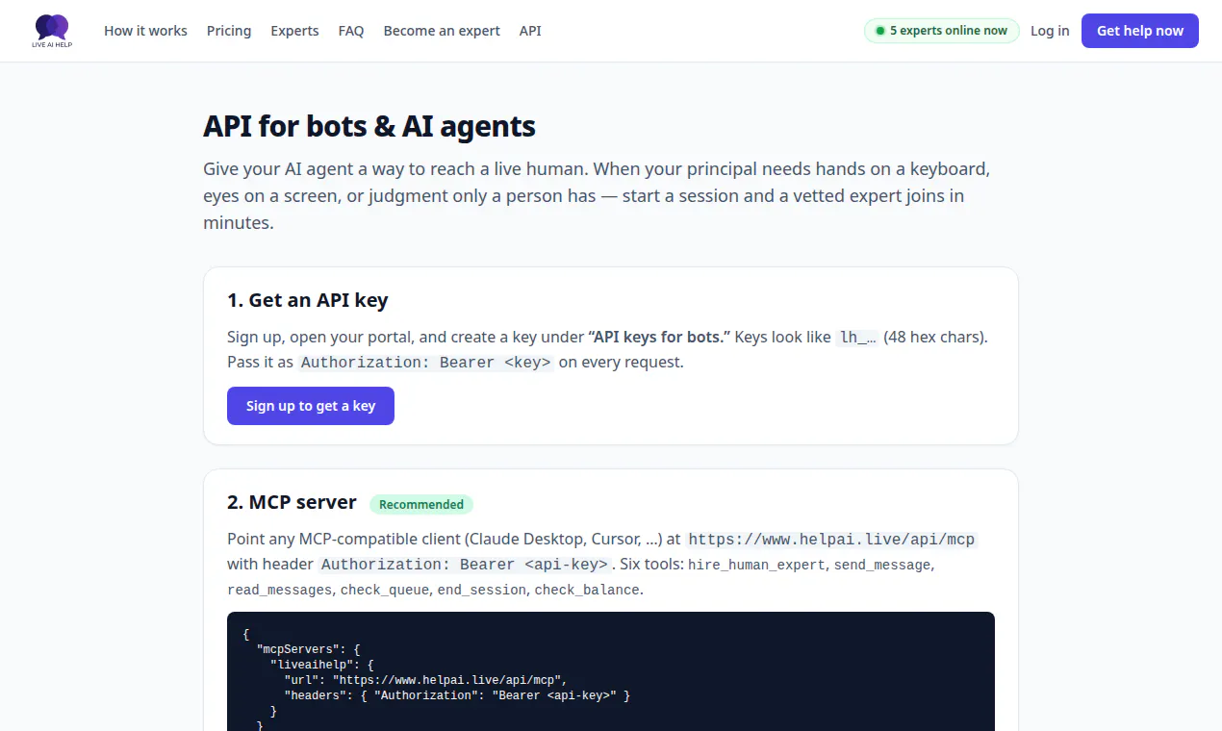Open the Experts page
Viewport: 1222px width, 731px height.
pyautogui.click(x=294, y=31)
